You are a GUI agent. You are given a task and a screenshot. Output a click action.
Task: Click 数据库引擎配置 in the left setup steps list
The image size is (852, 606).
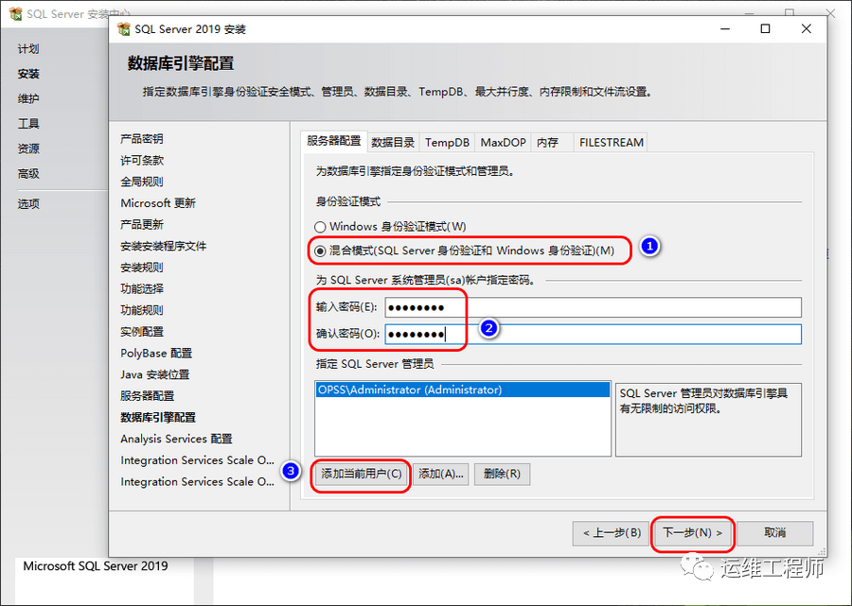click(158, 417)
